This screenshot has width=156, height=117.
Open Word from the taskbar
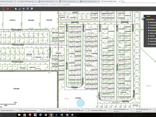pyautogui.click(x=67, y=115)
